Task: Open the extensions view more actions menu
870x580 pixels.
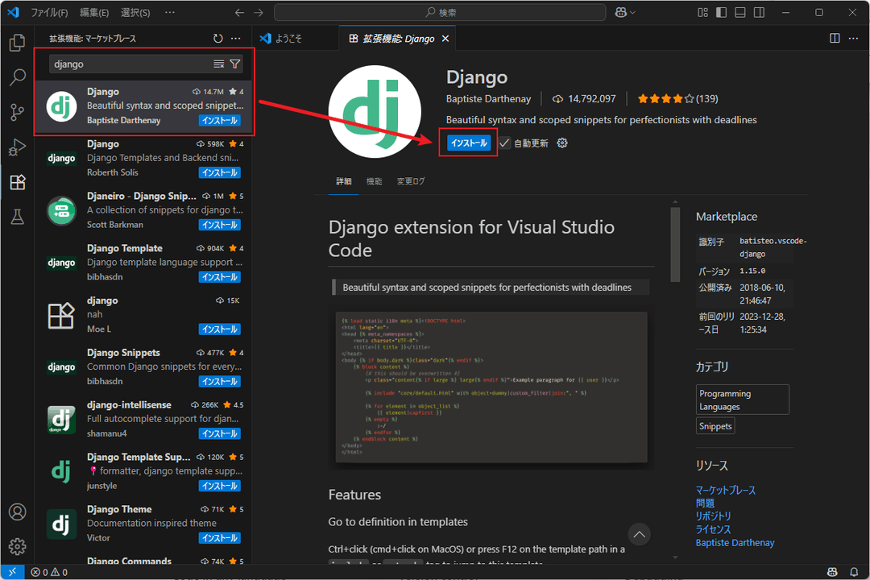Action: pyautogui.click(x=236, y=37)
